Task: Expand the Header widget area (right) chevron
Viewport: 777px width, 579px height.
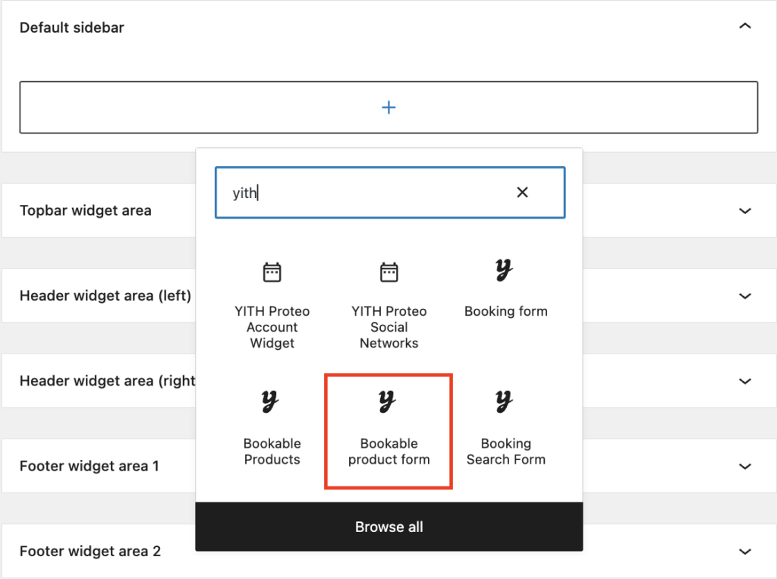Action: tap(745, 381)
